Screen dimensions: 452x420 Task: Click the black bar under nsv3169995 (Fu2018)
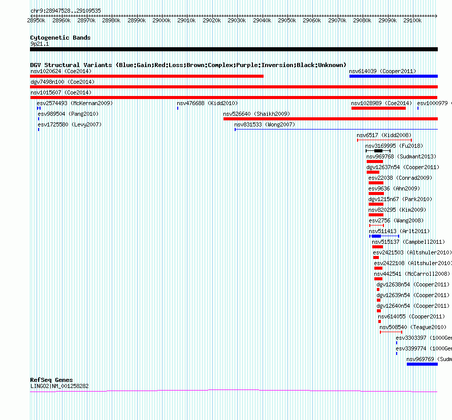(x=378, y=151)
